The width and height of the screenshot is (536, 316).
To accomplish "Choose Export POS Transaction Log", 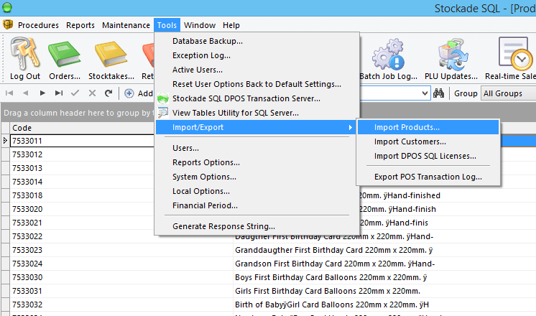I will pos(428,177).
